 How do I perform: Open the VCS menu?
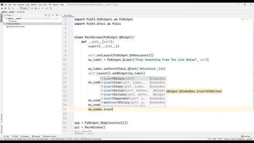[x=50, y=5]
